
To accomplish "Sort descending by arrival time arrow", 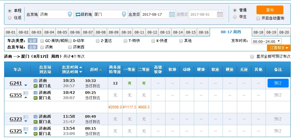I will [x=80, y=72].
